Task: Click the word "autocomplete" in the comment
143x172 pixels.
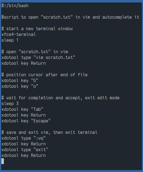Action: (117, 17)
